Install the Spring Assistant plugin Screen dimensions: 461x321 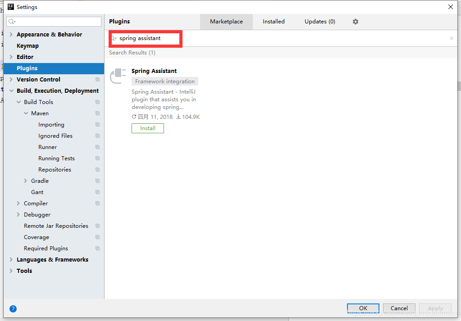pyautogui.click(x=148, y=128)
